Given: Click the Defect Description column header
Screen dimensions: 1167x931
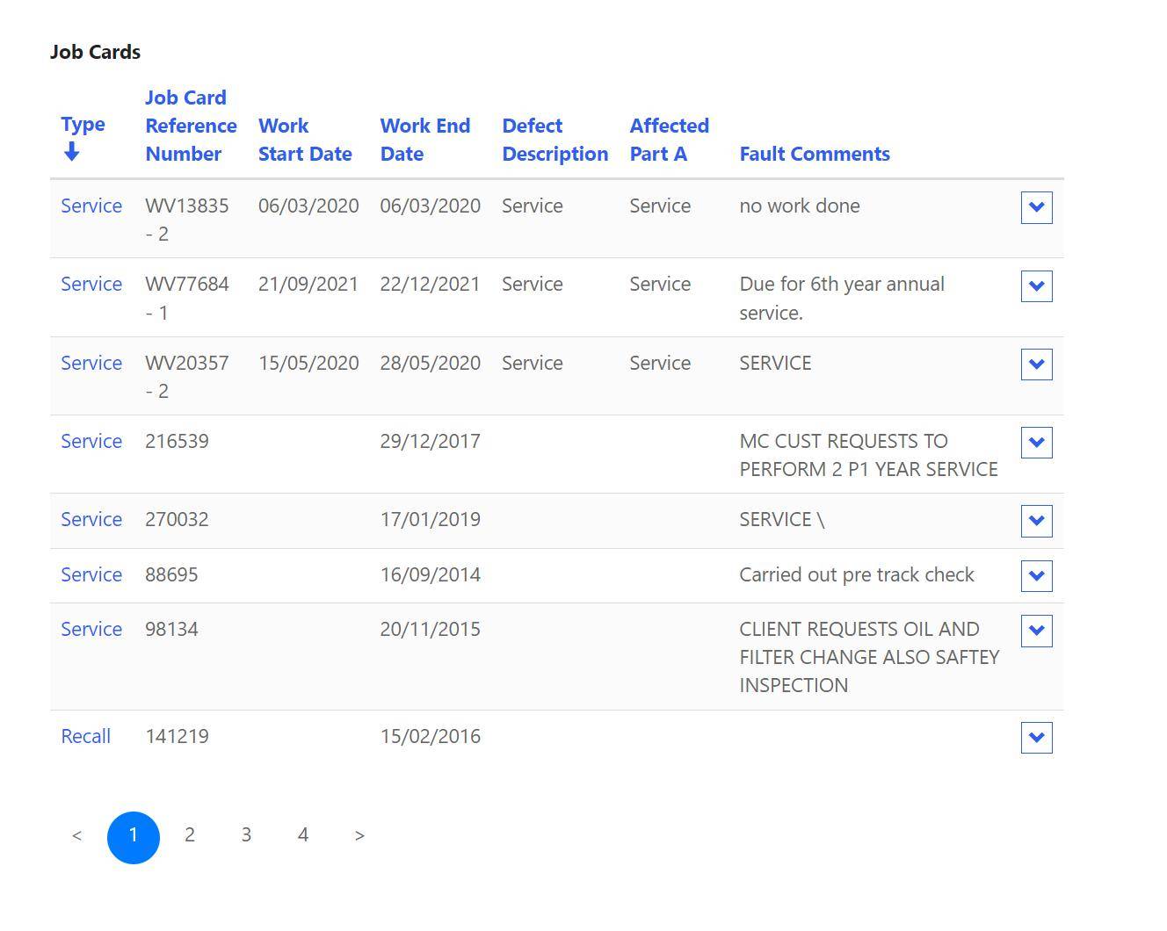Looking at the screenshot, I should 555,140.
